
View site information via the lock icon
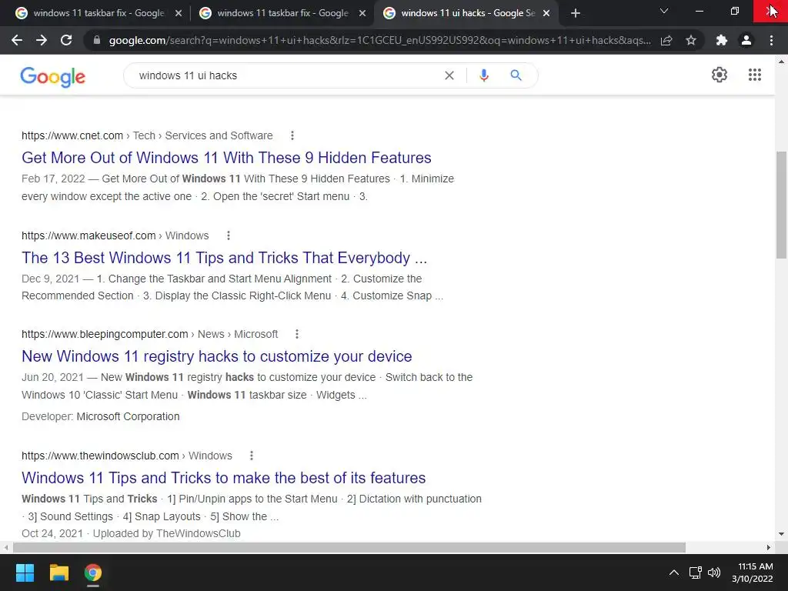pyautogui.click(x=97, y=40)
